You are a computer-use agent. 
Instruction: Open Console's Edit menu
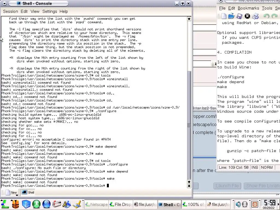click(x=24, y=11)
